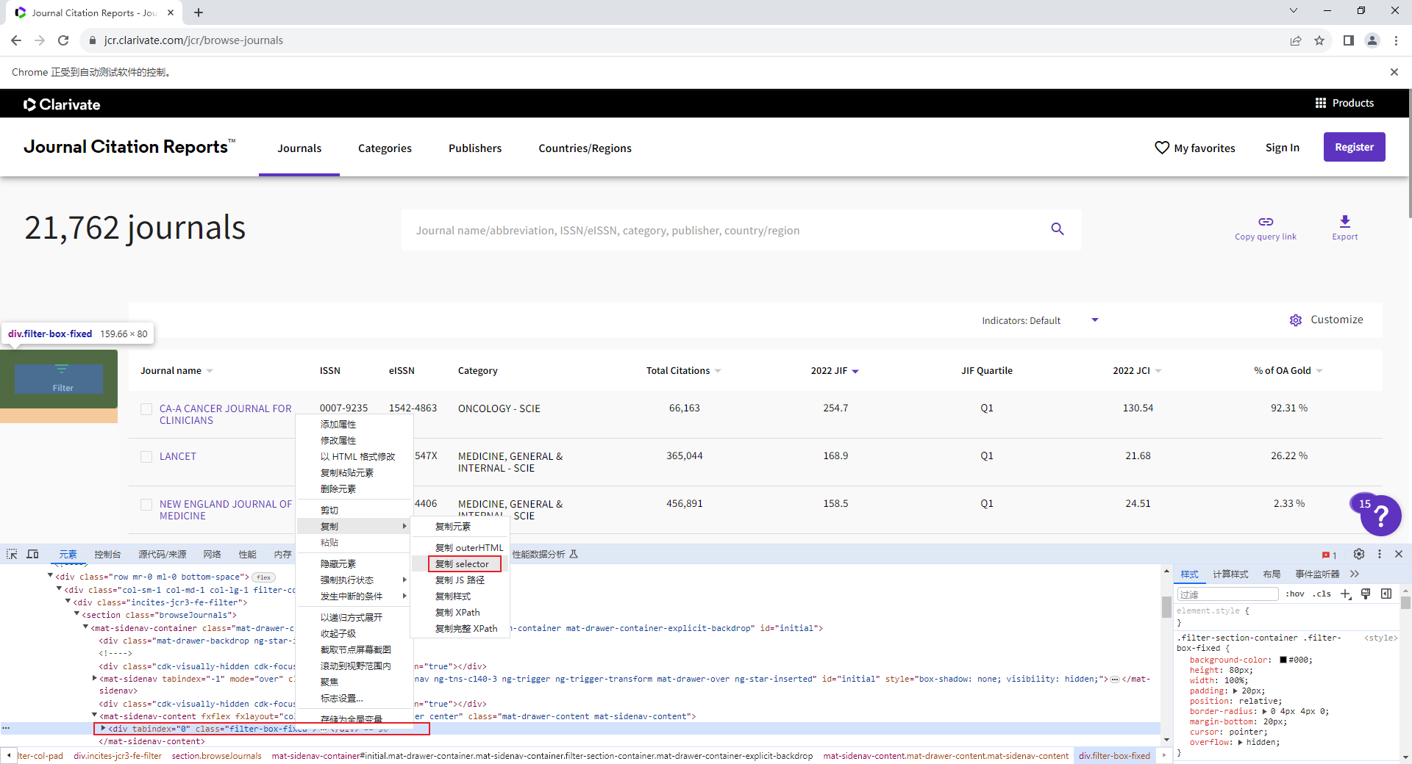Open the Indicators: Default dropdown
Screen dimensions: 1412x764
(x=1040, y=320)
